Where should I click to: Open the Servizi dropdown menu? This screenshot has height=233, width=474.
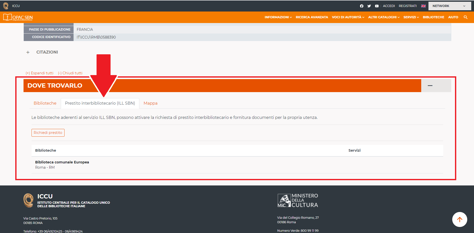point(411,17)
